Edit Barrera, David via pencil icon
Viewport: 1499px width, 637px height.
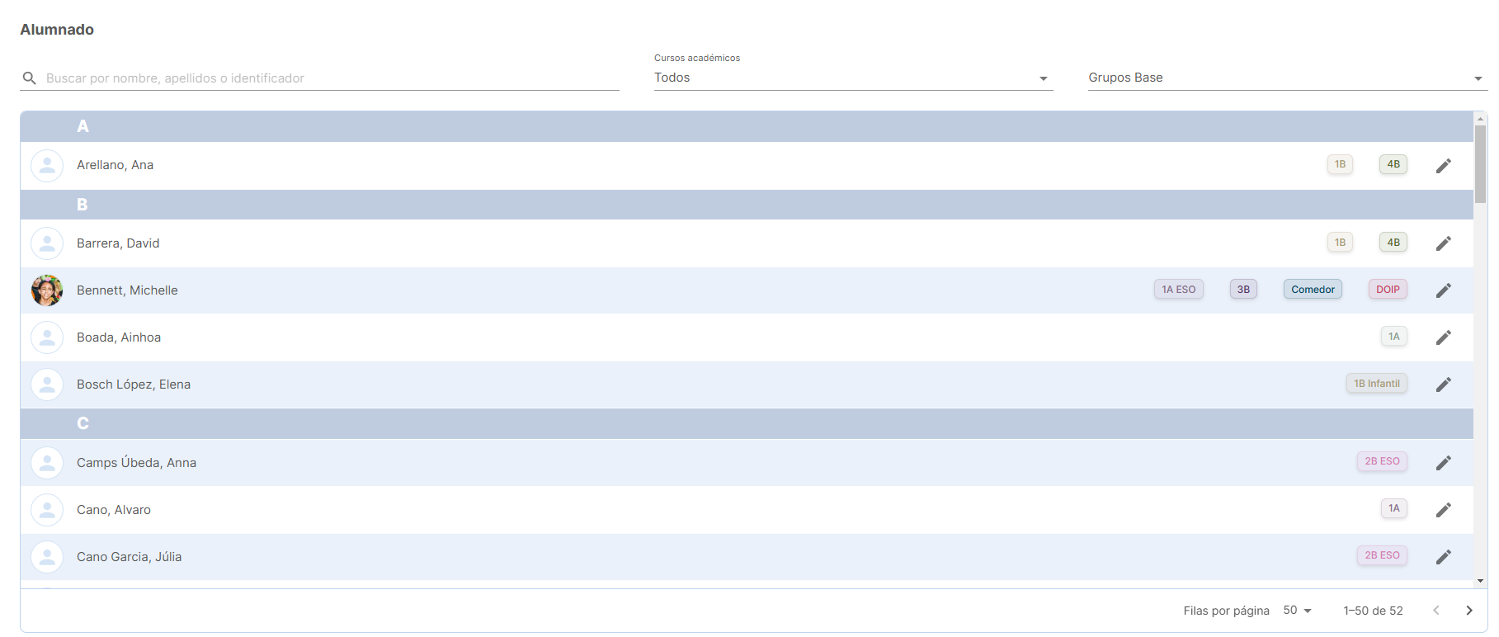pos(1443,243)
